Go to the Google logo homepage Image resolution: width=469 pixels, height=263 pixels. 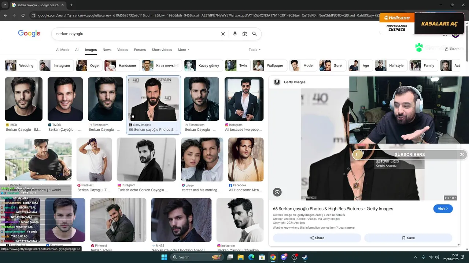pos(29,34)
